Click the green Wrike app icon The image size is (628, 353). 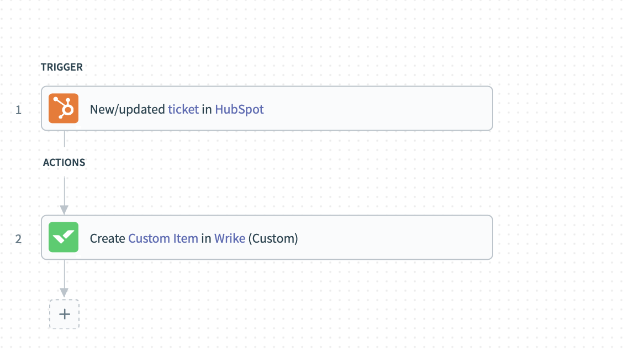coord(64,237)
